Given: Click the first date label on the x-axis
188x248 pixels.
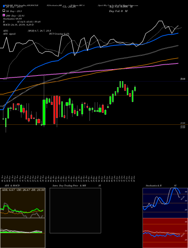Looking at the screenshot, I should 2,179.
